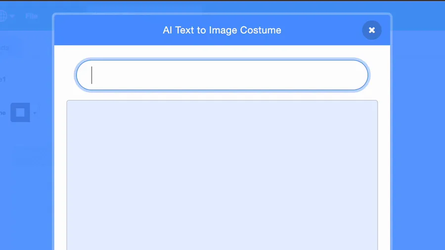Click the globe language icon
The width and height of the screenshot is (445, 250).
click(2, 16)
